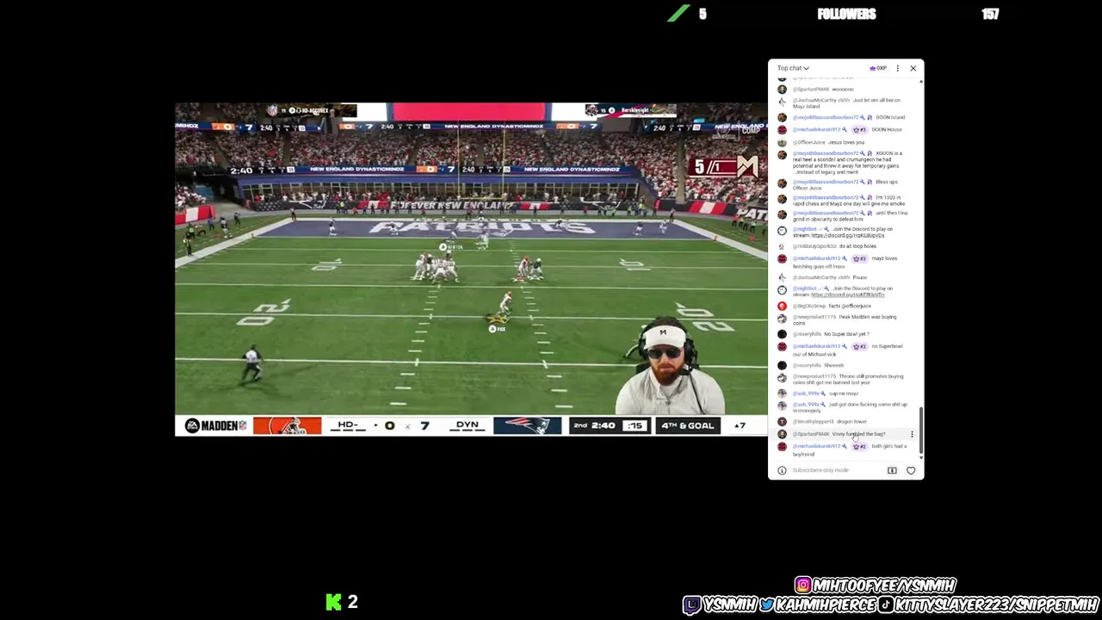Click roseryhills avatar beside "Sheeesh"
The height and width of the screenshot is (620, 1102).
782,365
